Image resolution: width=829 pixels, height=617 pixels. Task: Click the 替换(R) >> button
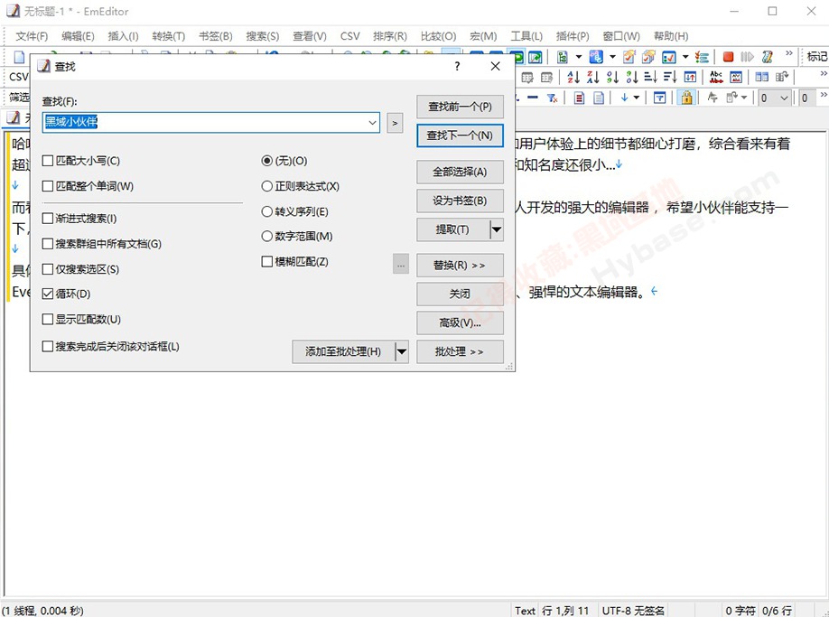(460, 265)
